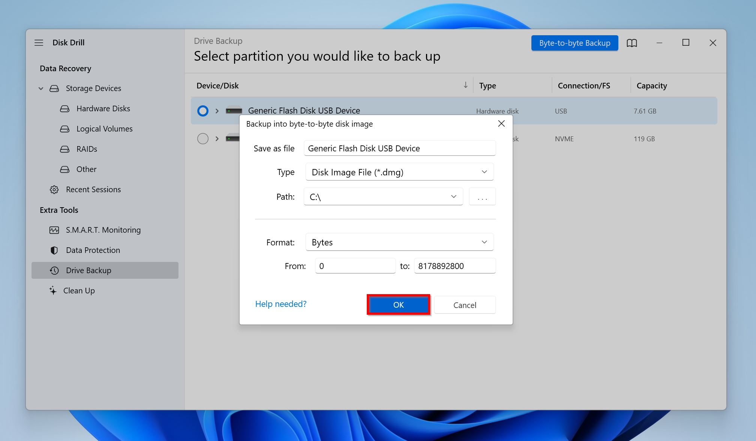
Task: Click the Logical Volumes menu item
Action: 104,128
